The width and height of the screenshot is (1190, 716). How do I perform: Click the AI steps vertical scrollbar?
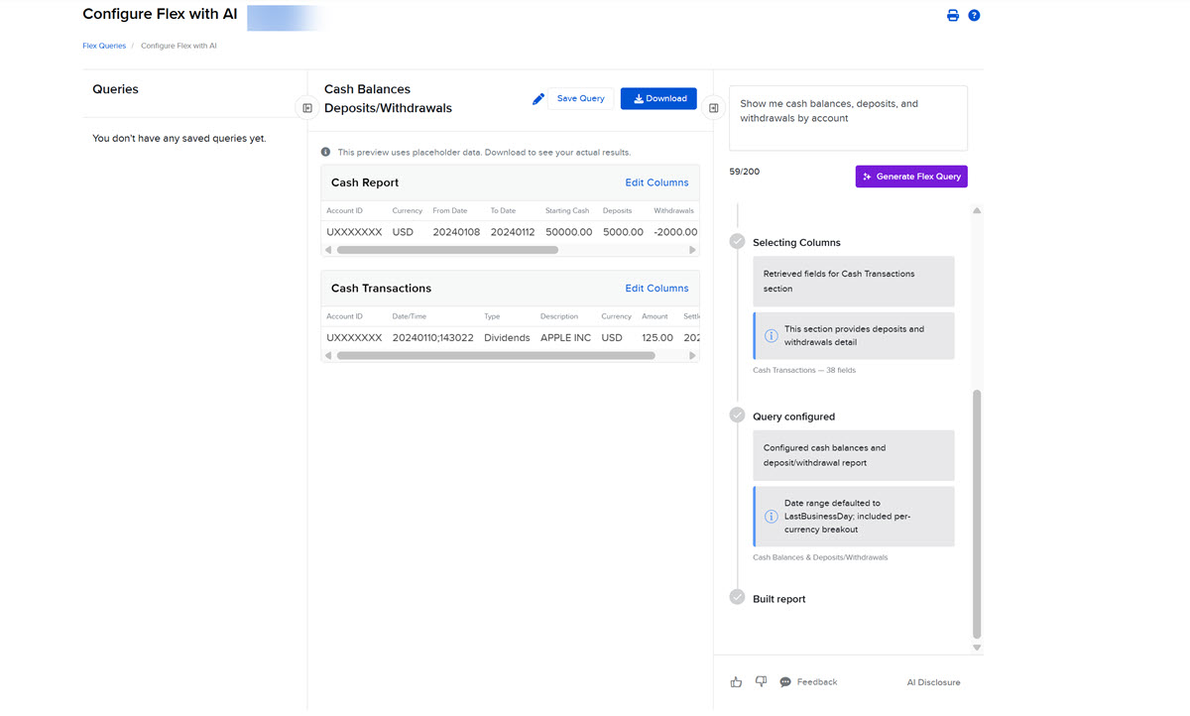977,514
